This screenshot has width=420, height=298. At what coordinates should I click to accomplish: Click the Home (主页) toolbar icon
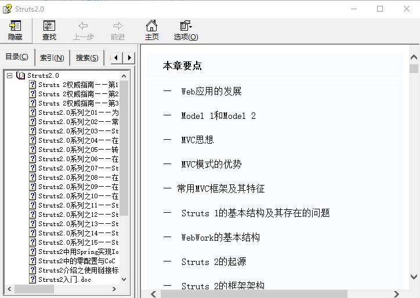(151, 26)
